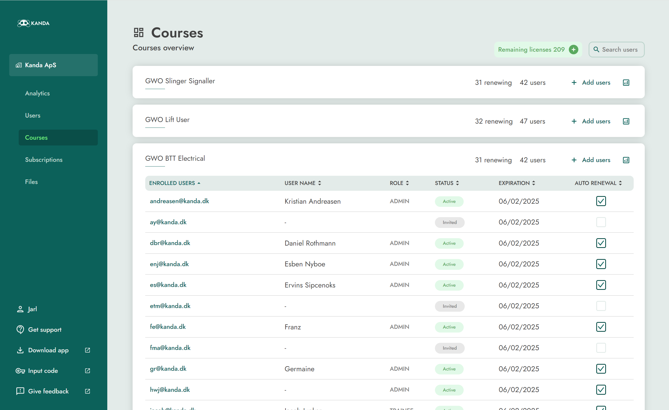Check auto renewal for fma@kanda.dk
Screen dimensions: 669x410
click(600, 348)
